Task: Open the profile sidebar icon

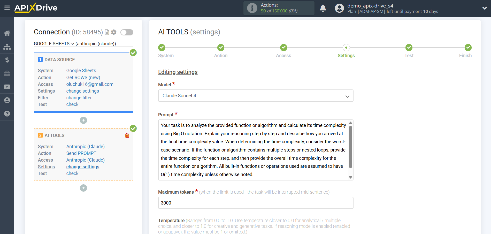Action: [x=7, y=100]
